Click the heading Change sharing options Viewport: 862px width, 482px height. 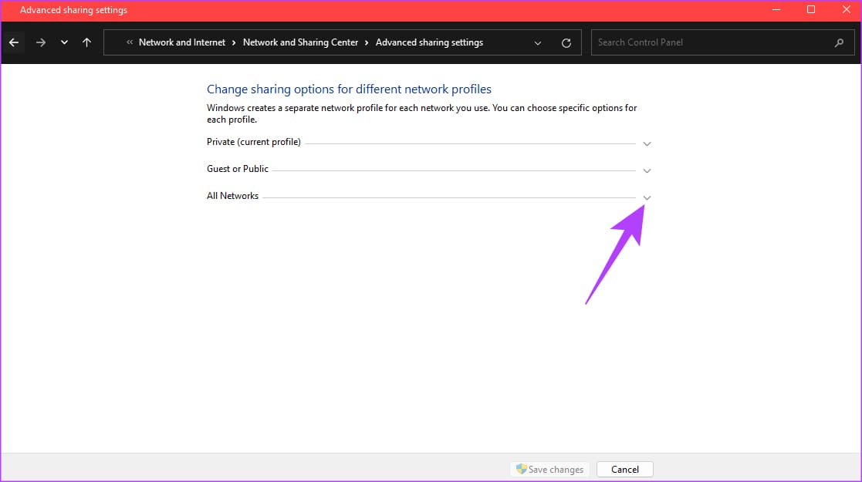[x=349, y=89]
